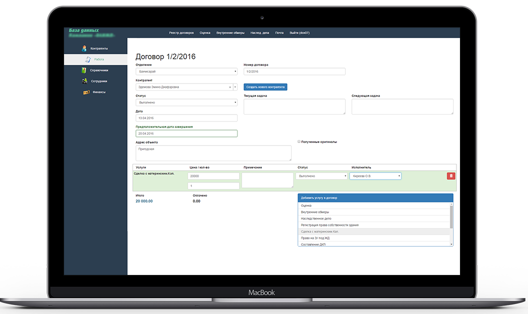Click the Текущая задача text area

[x=294, y=106]
